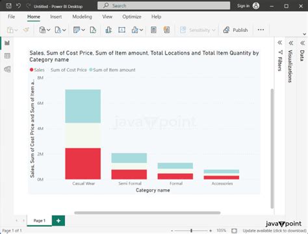The height and width of the screenshot is (234, 308).
Task: Insert a New visual chart icon
Action: coord(109,30)
